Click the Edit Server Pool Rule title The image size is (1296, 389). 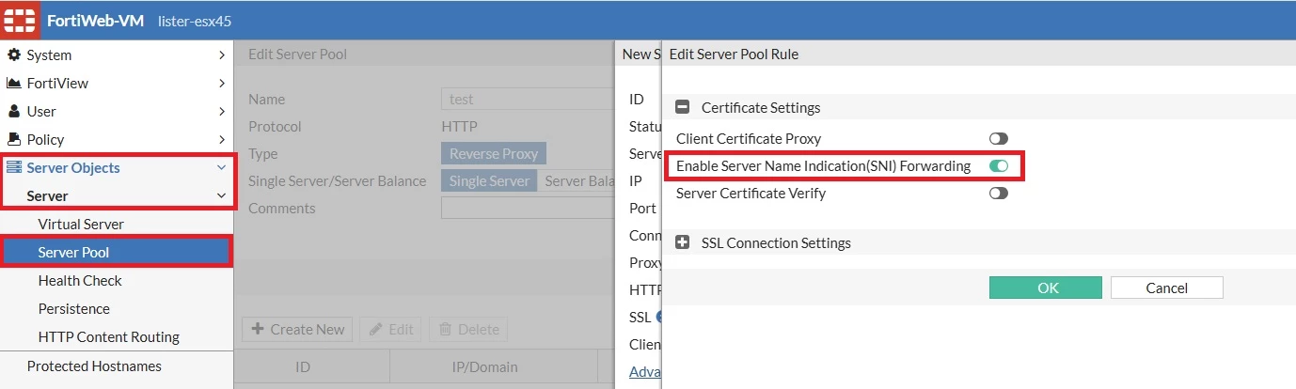point(734,54)
